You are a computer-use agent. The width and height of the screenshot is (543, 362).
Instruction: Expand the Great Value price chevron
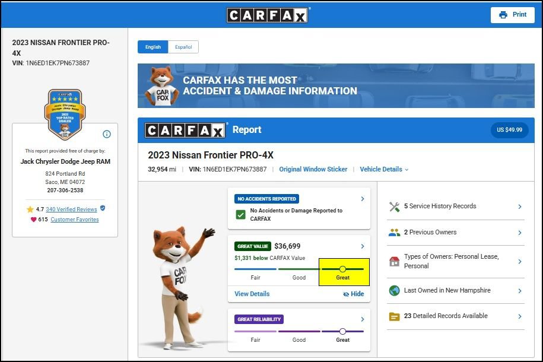point(363,246)
